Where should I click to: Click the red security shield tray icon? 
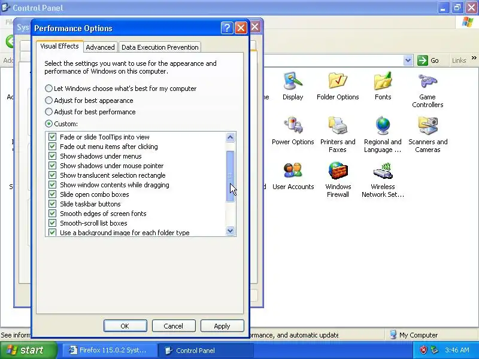tap(423, 350)
